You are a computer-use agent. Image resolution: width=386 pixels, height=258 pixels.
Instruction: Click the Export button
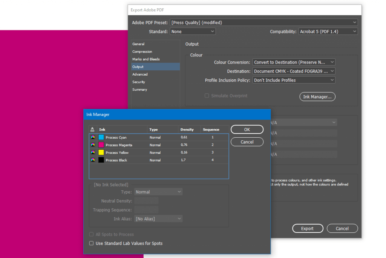308,228
